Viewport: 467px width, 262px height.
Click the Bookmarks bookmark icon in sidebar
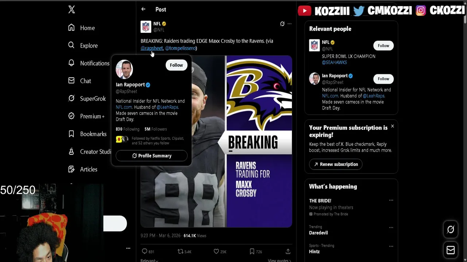pos(72,134)
